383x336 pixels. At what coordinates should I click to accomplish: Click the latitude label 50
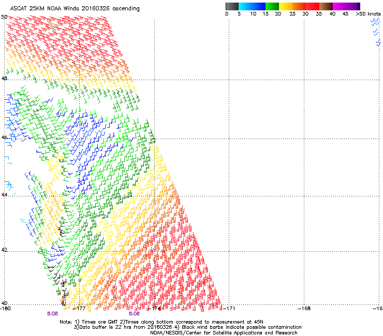pos(4,17)
